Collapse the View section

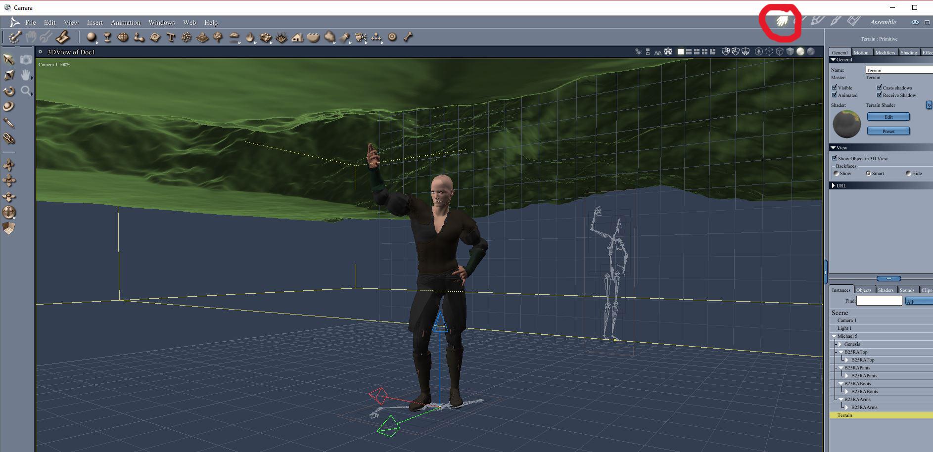point(833,147)
